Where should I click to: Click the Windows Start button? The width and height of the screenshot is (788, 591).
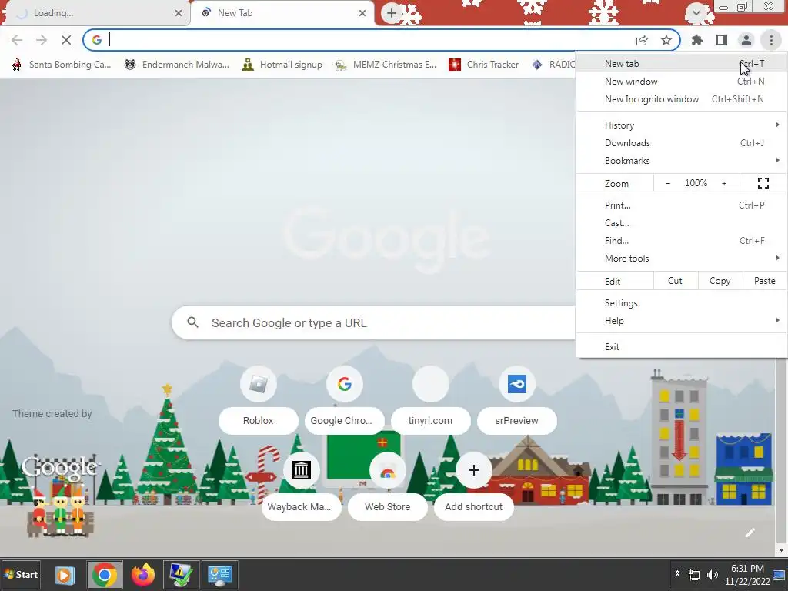point(21,574)
